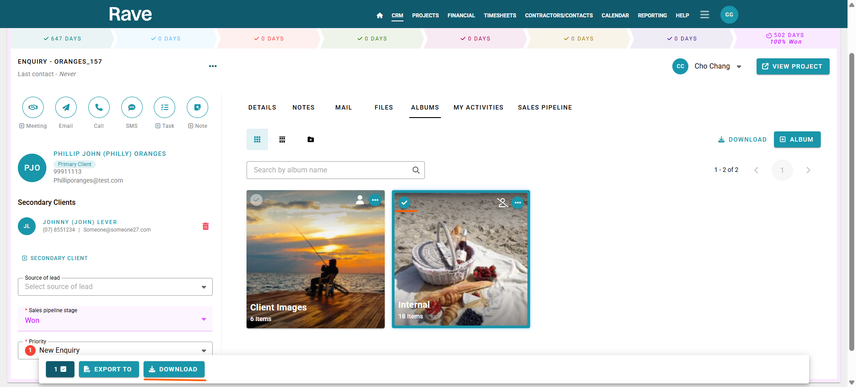Click the 502 DAYS 100% Won stage
This screenshot has height=387, width=856.
point(785,39)
